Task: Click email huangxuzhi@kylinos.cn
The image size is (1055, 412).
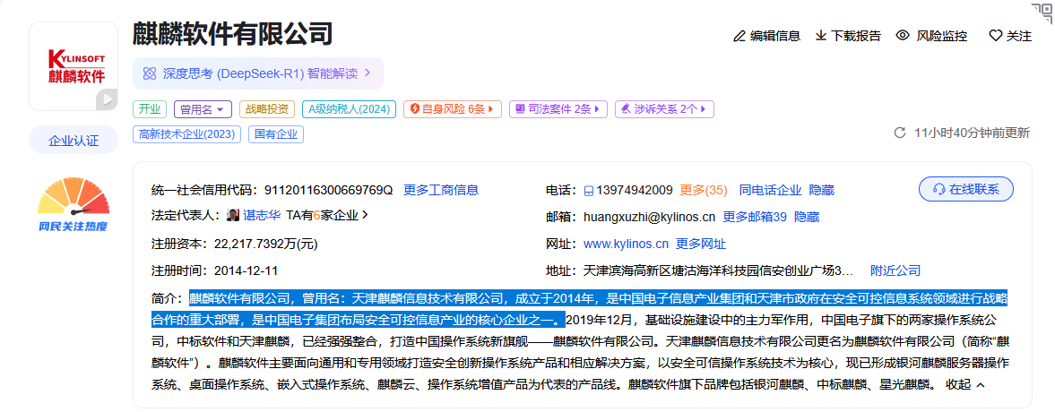Action: point(649,217)
